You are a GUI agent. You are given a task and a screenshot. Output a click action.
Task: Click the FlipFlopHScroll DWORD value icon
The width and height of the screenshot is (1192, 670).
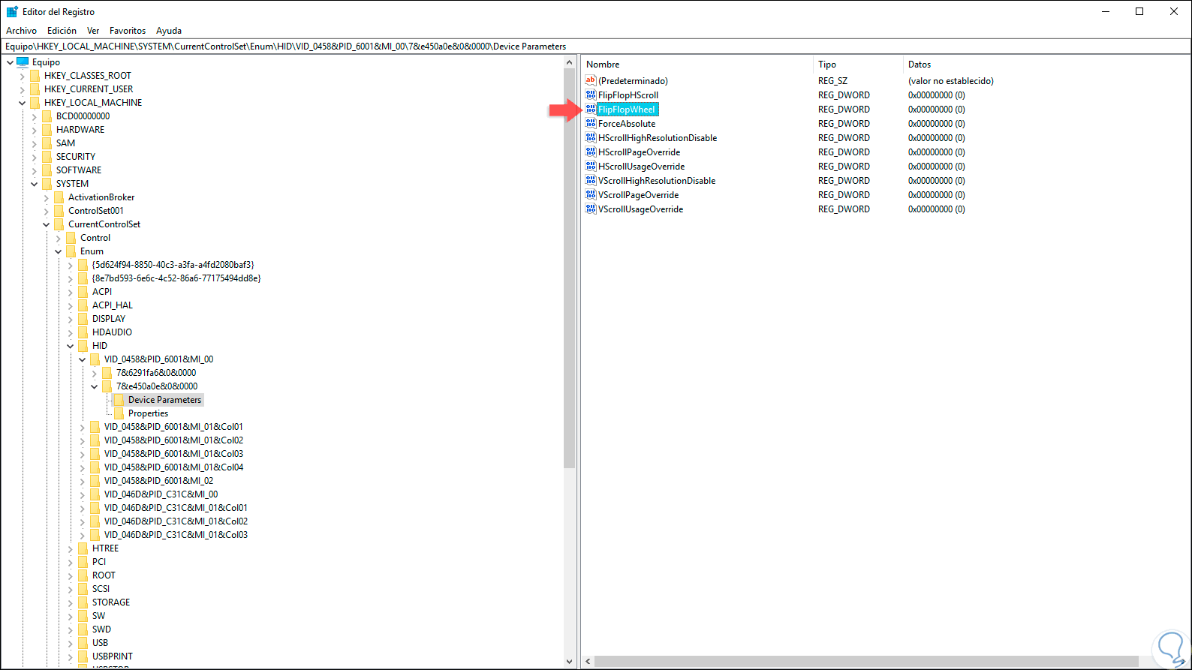[x=591, y=95]
